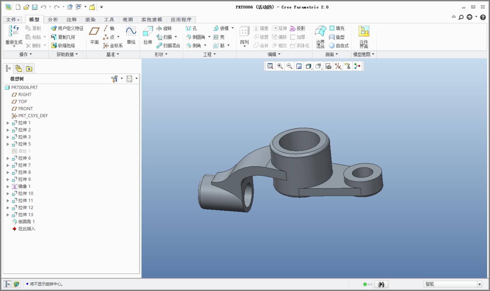Click the 用户定义特征 button

point(67,28)
